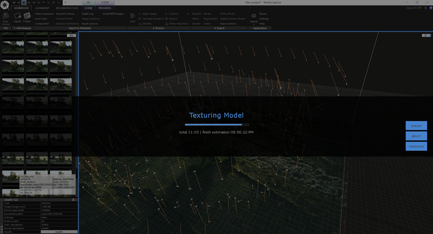Click Model export option

pyautogui.click(x=207, y=14)
